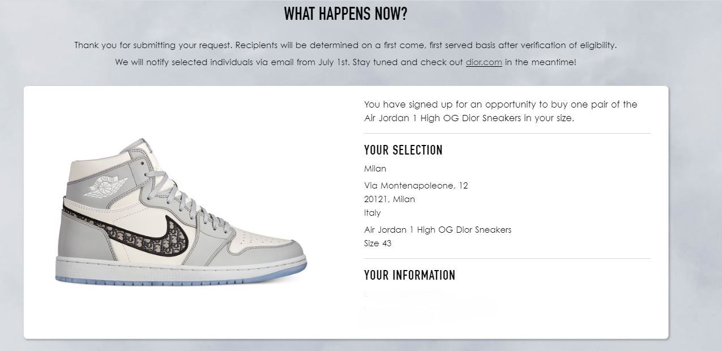Image resolution: width=722 pixels, height=351 pixels.
Task: Open the dior.com link
Action: [x=484, y=62]
